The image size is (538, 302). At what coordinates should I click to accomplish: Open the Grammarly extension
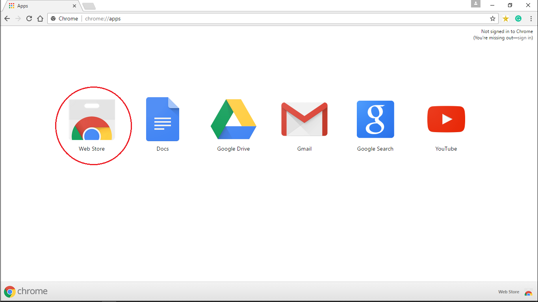coord(518,18)
